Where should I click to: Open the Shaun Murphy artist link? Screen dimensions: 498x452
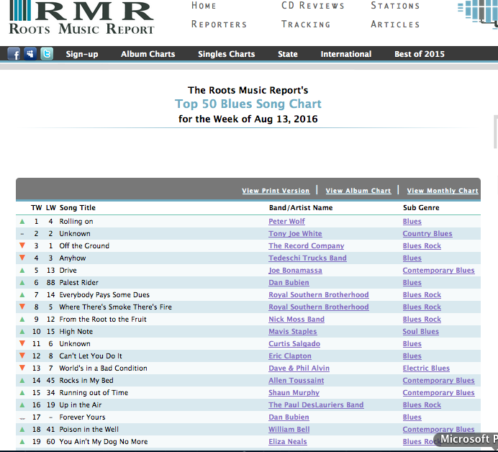pyautogui.click(x=294, y=392)
